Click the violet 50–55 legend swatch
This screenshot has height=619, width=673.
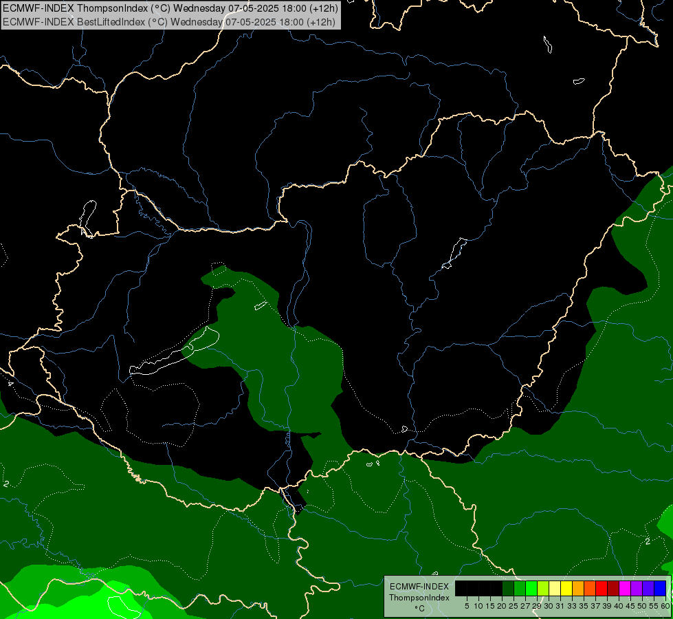tap(648, 588)
